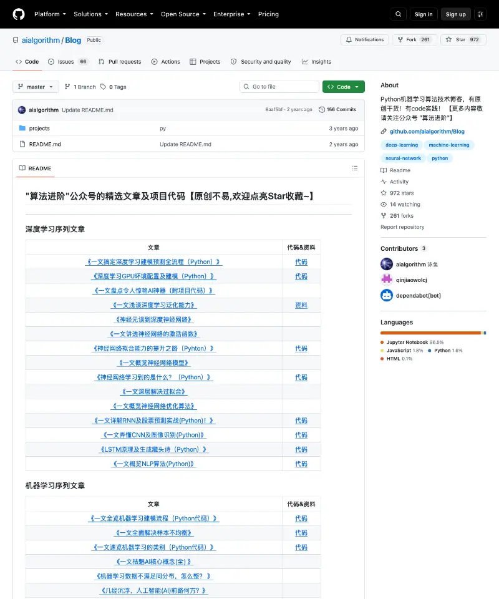
Task: Switch to the Projects tab
Action: 205,62
